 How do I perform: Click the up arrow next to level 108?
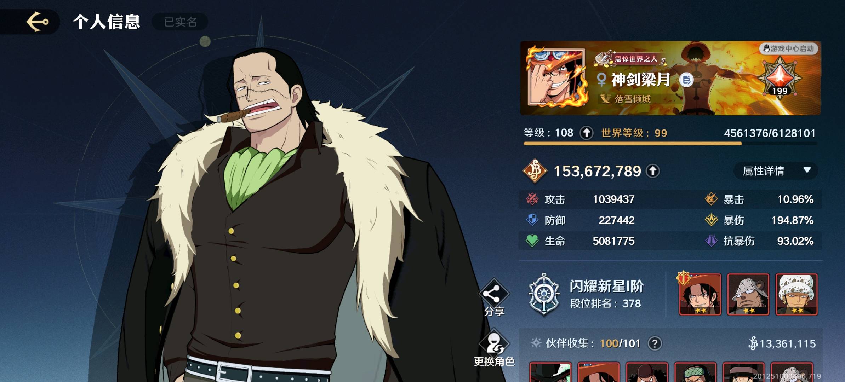click(586, 133)
